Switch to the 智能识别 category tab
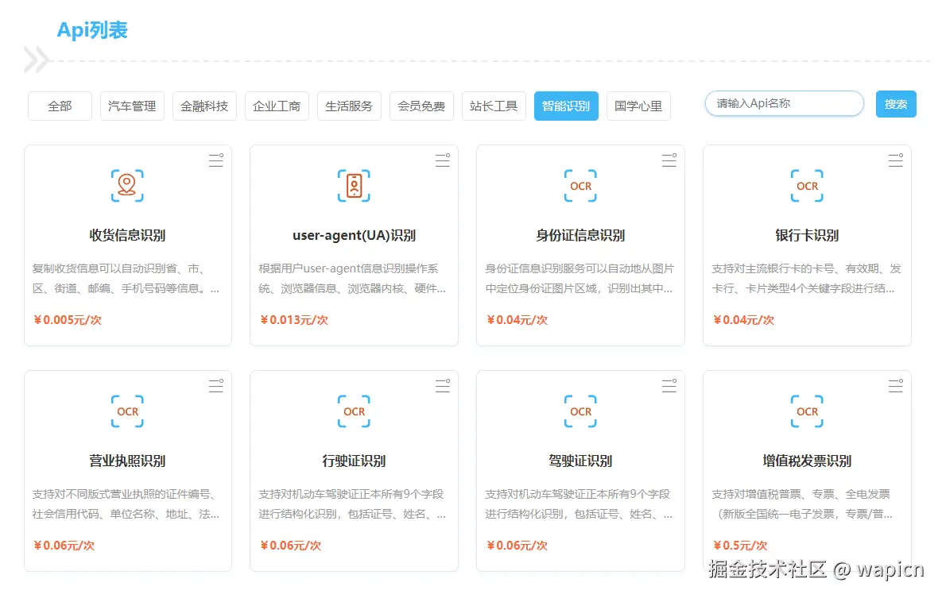 point(566,106)
